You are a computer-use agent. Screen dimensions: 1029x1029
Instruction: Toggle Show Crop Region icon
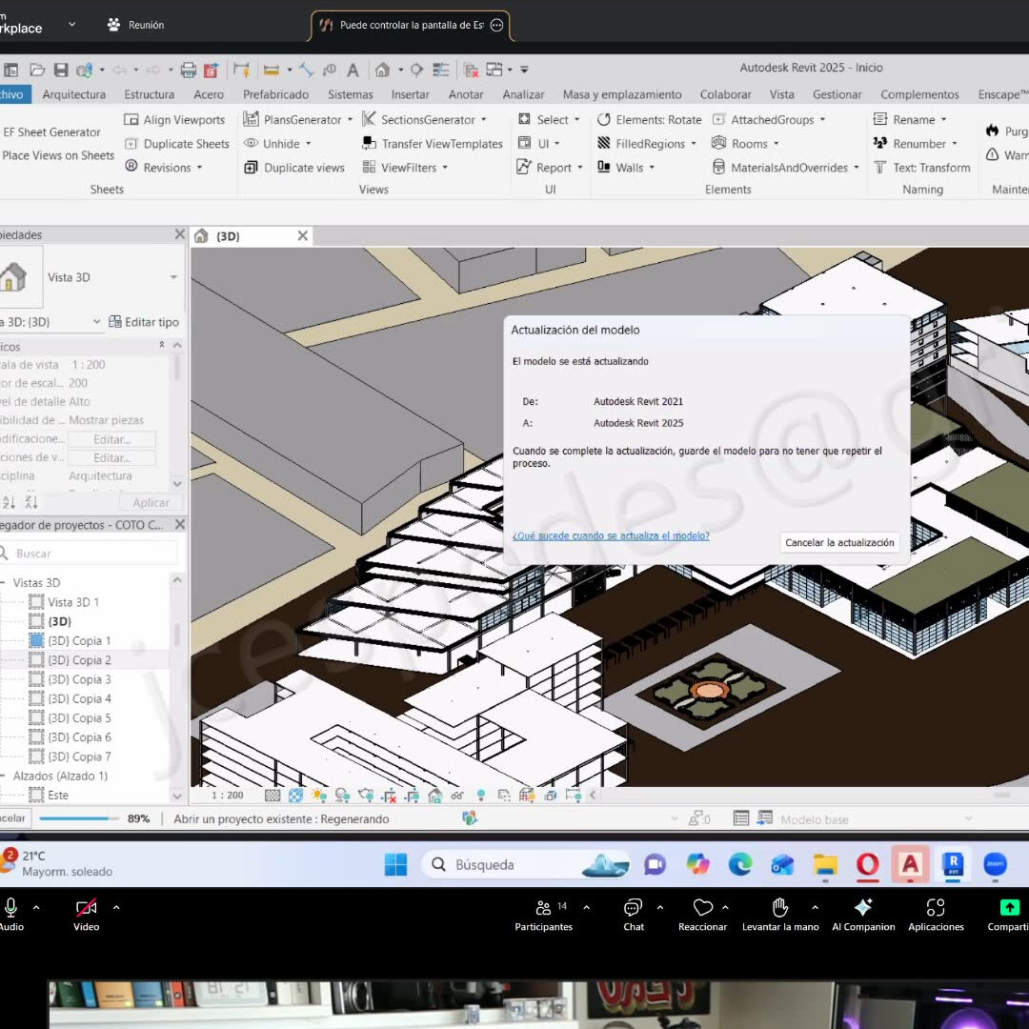tap(413, 796)
